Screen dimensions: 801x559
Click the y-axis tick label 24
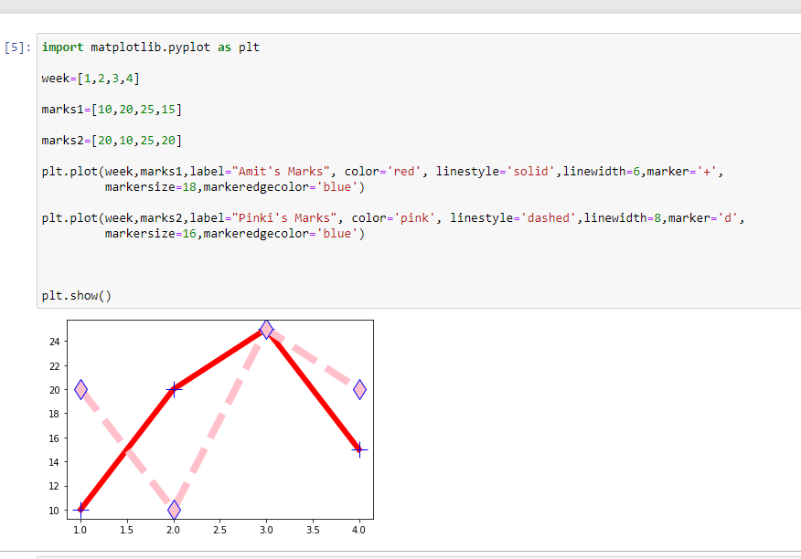(55, 342)
